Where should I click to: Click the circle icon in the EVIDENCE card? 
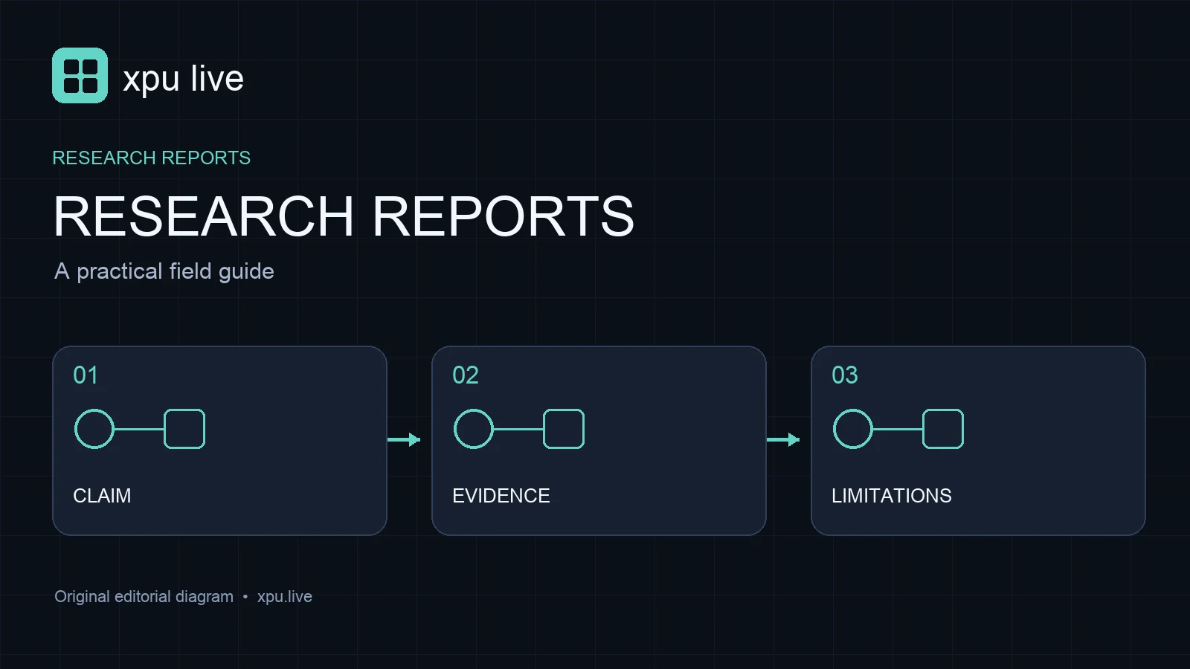(x=474, y=429)
